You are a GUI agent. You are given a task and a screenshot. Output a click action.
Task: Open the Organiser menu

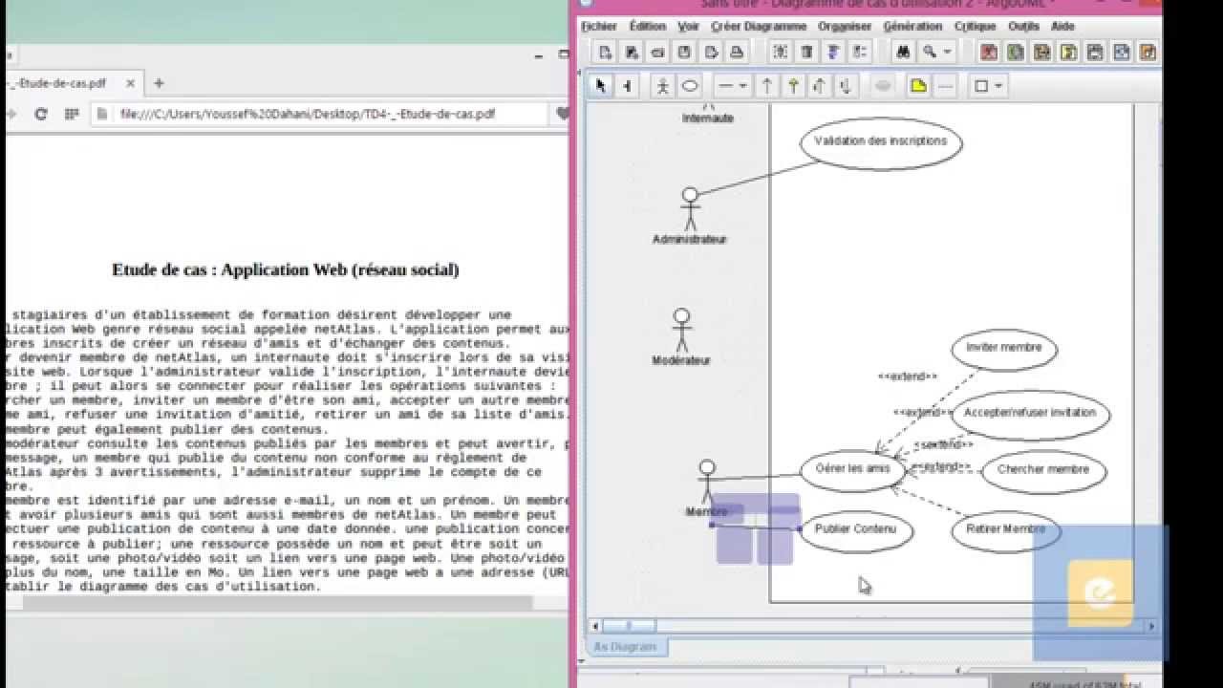tap(845, 27)
